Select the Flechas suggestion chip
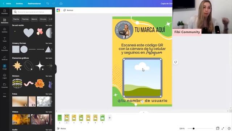The width and height of the screenshot is (232, 131). [x=25, y=19]
